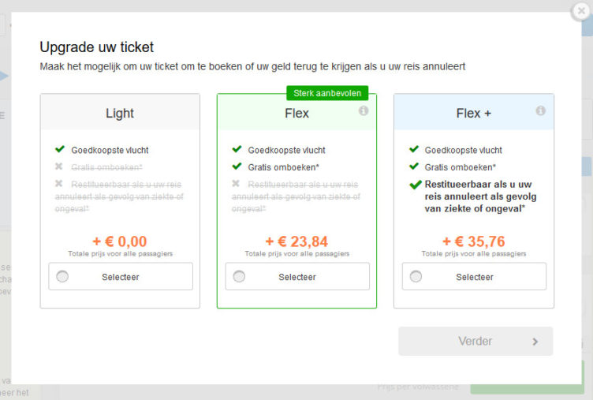Click the info icon on Flex + card
The width and height of the screenshot is (593, 400).
point(540,111)
